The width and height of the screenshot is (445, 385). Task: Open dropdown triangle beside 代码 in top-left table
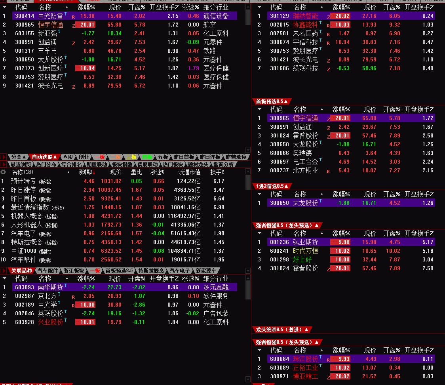[4, 7]
